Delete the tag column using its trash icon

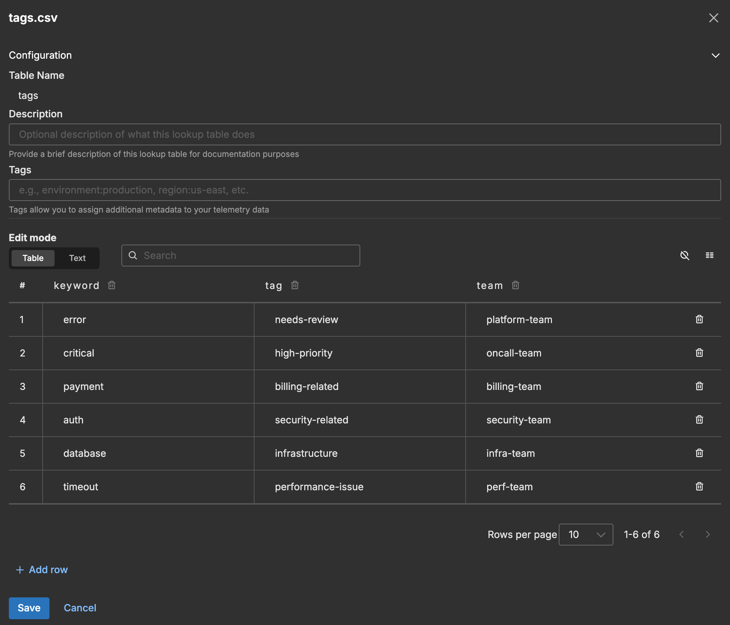click(x=295, y=285)
